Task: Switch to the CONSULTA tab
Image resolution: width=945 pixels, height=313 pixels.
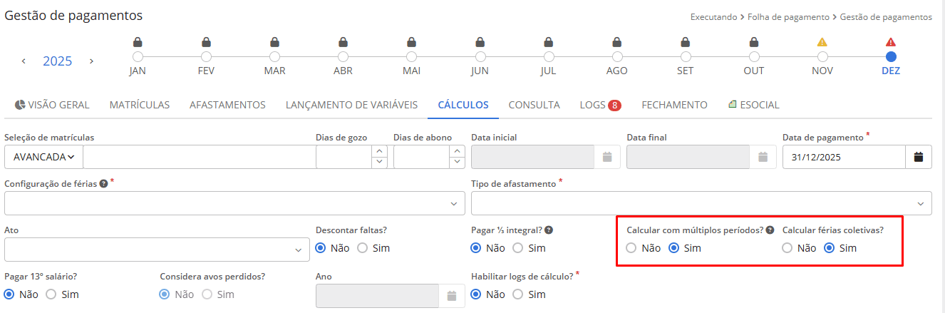Action: click(x=534, y=105)
